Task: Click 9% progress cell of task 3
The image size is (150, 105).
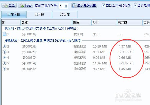Action: click(x=147, y=52)
